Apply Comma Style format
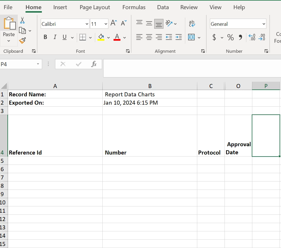This screenshot has height=248, width=281. click(240, 37)
